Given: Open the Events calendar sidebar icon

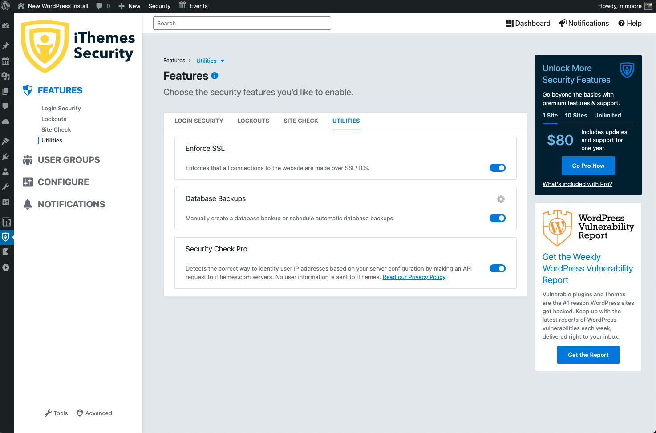Looking at the screenshot, I should (6, 61).
